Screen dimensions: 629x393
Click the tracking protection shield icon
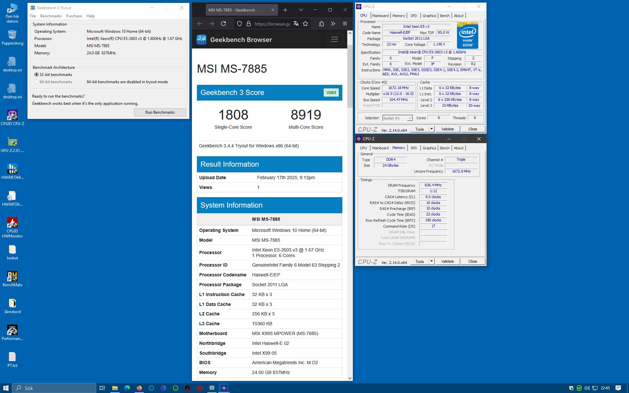[x=239, y=24]
